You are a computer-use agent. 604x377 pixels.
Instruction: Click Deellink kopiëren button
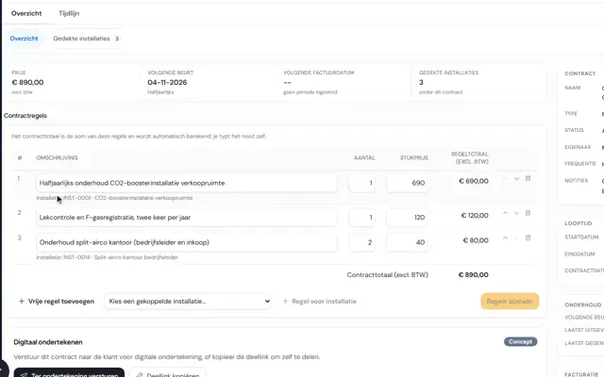[x=168, y=372]
